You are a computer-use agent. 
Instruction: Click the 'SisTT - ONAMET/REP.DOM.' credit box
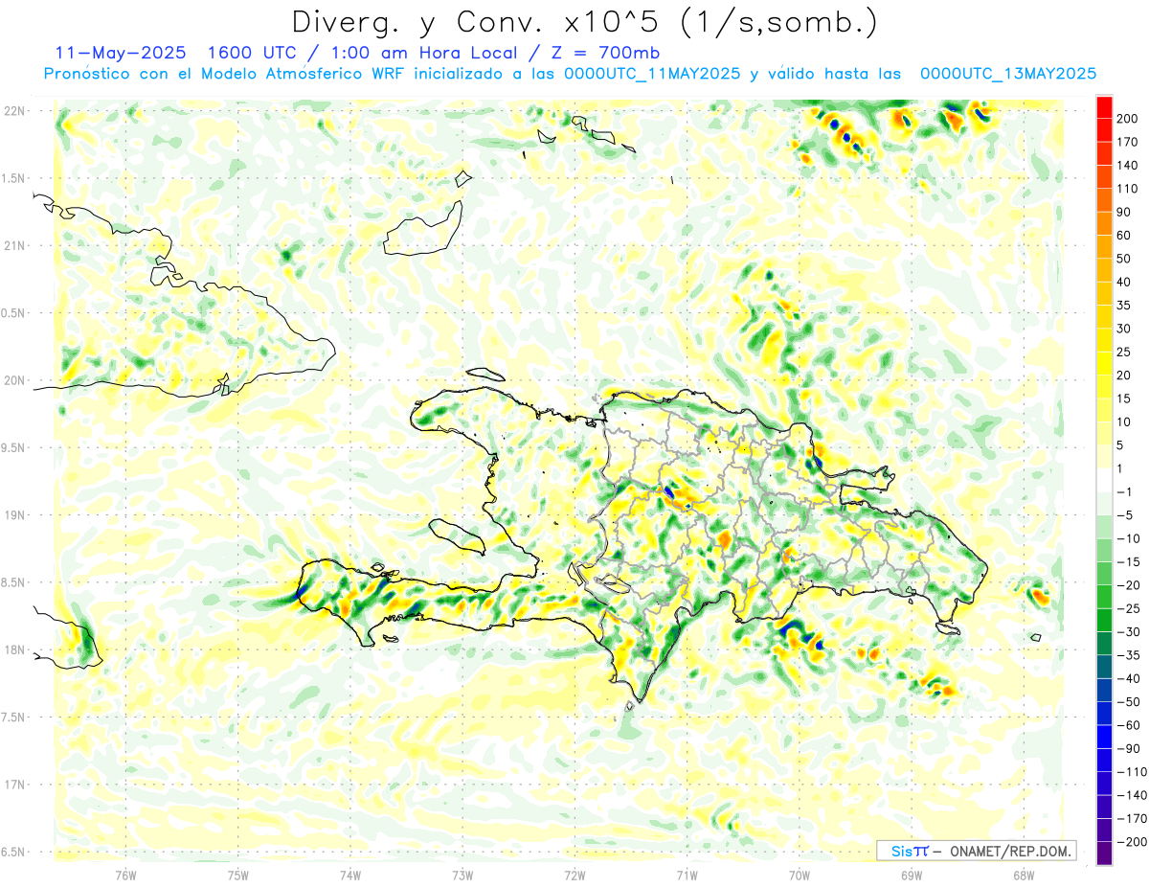pyautogui.click(x=976, y=851)
